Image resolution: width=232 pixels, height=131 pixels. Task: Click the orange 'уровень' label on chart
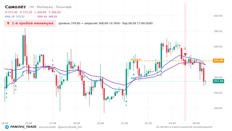tap(136, 59)
